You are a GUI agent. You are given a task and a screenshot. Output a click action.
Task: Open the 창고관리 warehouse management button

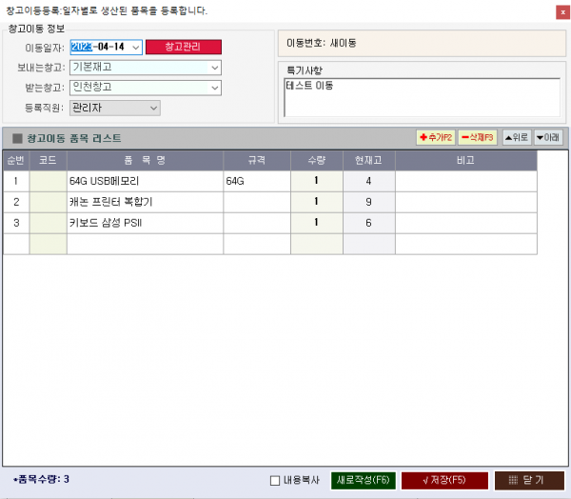point(183,47)
